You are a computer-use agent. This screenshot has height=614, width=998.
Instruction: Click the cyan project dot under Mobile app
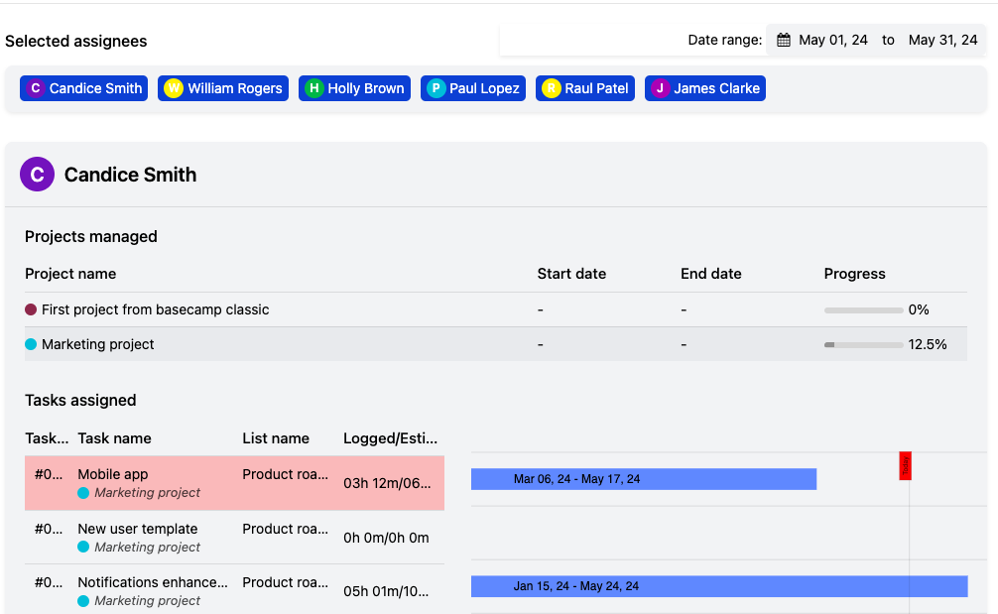(x=83, y=492)
